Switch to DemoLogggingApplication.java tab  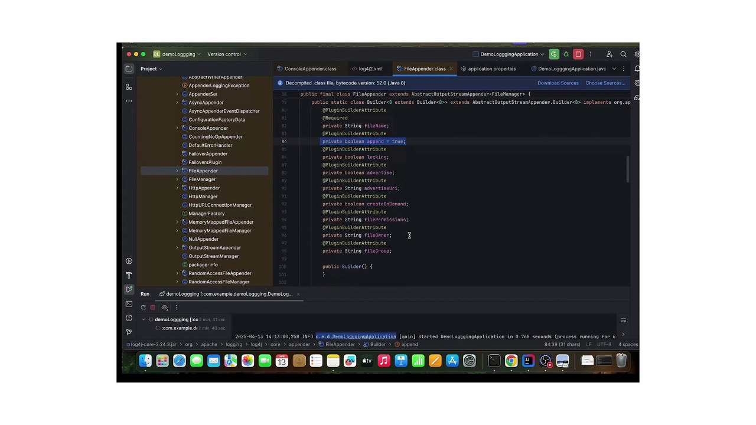568,68
